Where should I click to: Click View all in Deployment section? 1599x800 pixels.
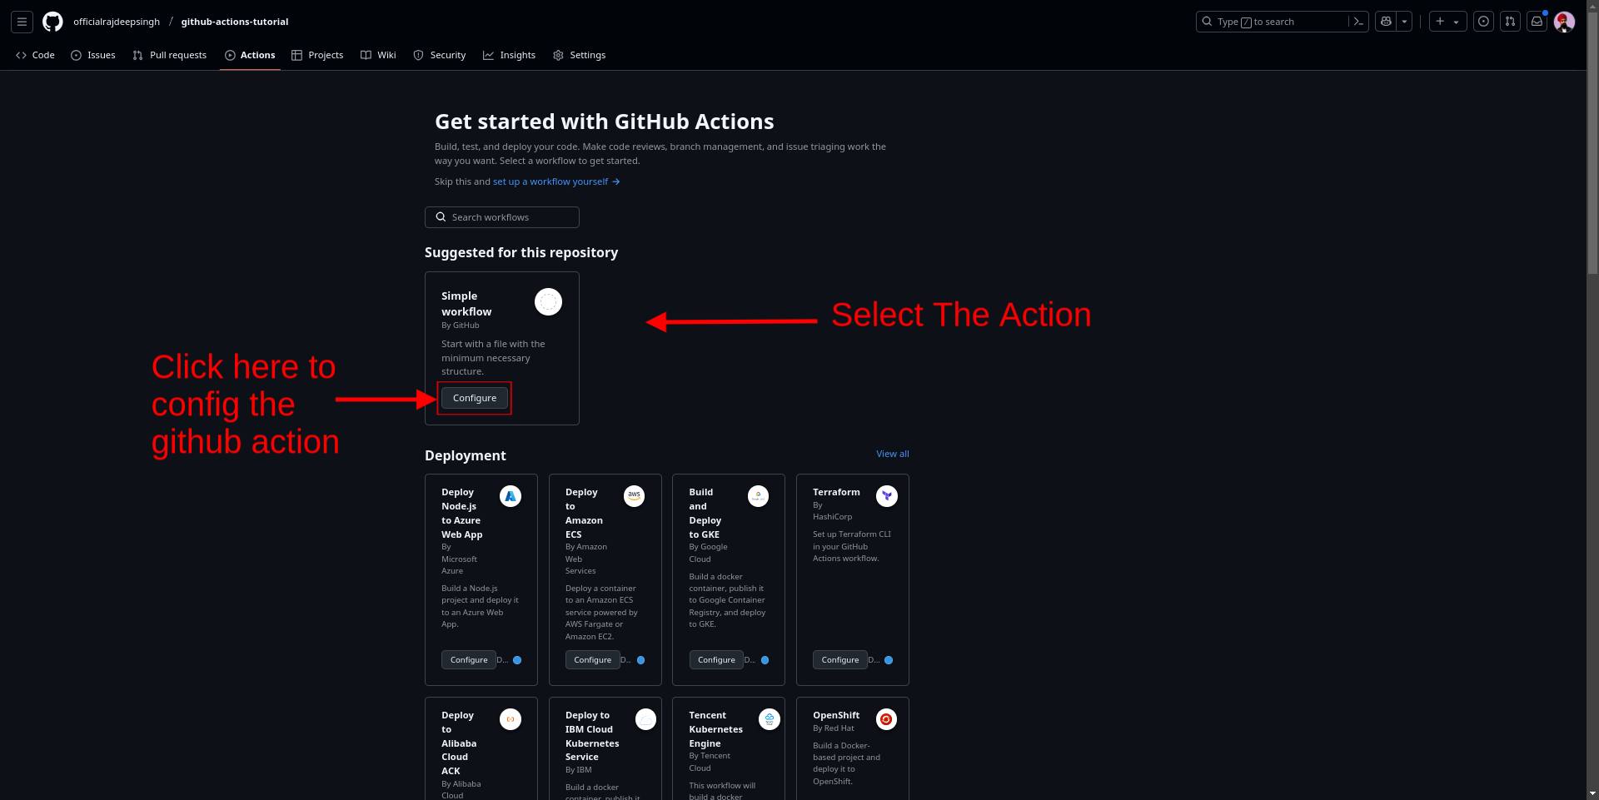(893, 454)
